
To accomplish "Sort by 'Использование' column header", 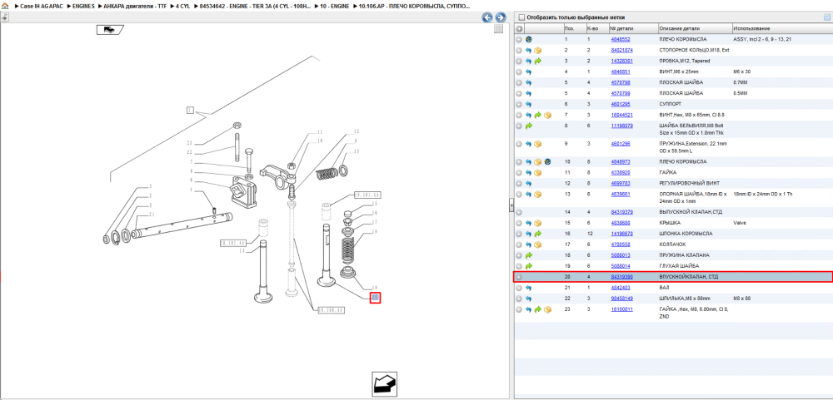I will tap(781, 28).
